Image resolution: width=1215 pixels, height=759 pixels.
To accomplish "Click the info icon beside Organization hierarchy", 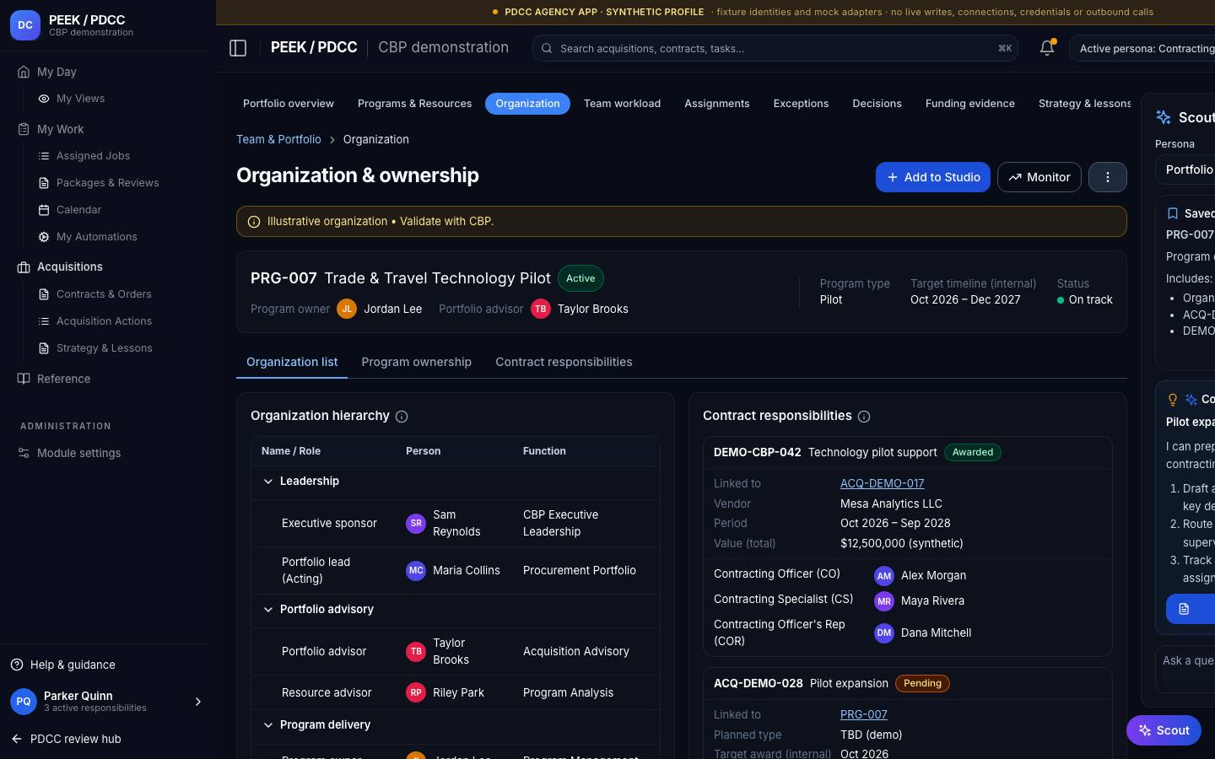I will click(402, 417).
